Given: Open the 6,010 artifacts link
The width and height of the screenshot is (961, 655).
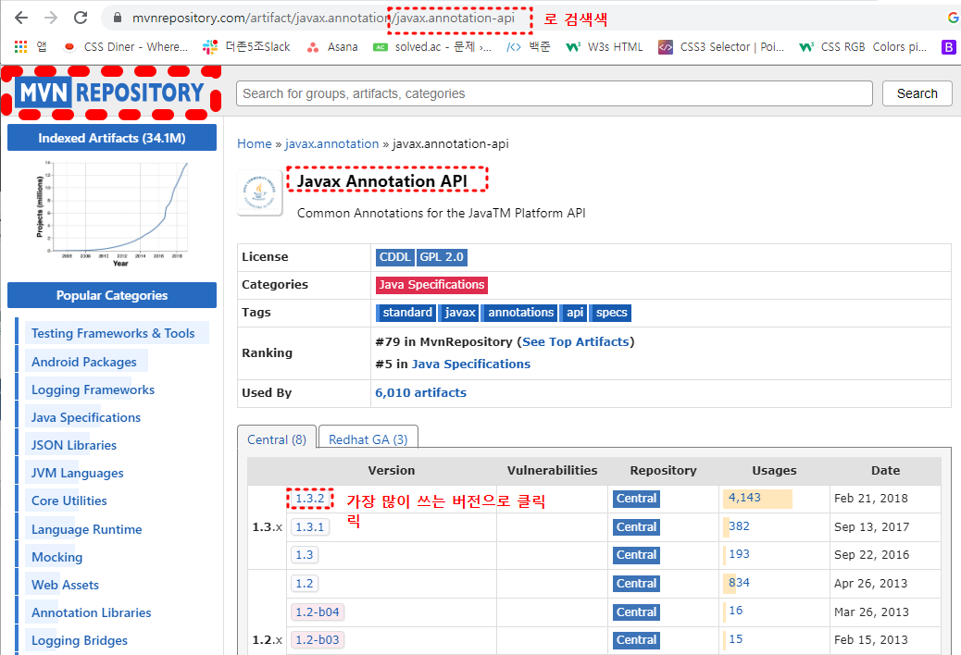Looking at the screenshot, I should click(420, 392).
